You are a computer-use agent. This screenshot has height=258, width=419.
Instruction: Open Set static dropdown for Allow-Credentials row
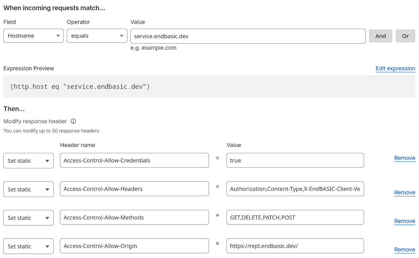tap(28, 161)
